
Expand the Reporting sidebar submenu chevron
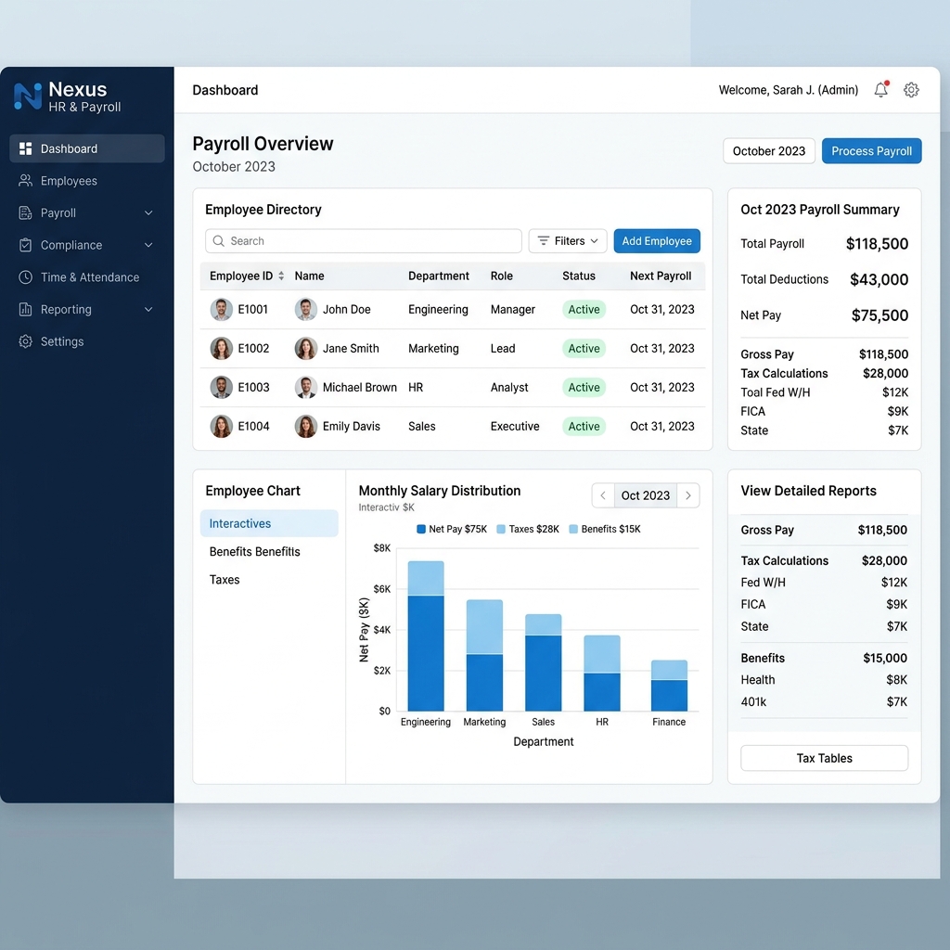(148, 309)
